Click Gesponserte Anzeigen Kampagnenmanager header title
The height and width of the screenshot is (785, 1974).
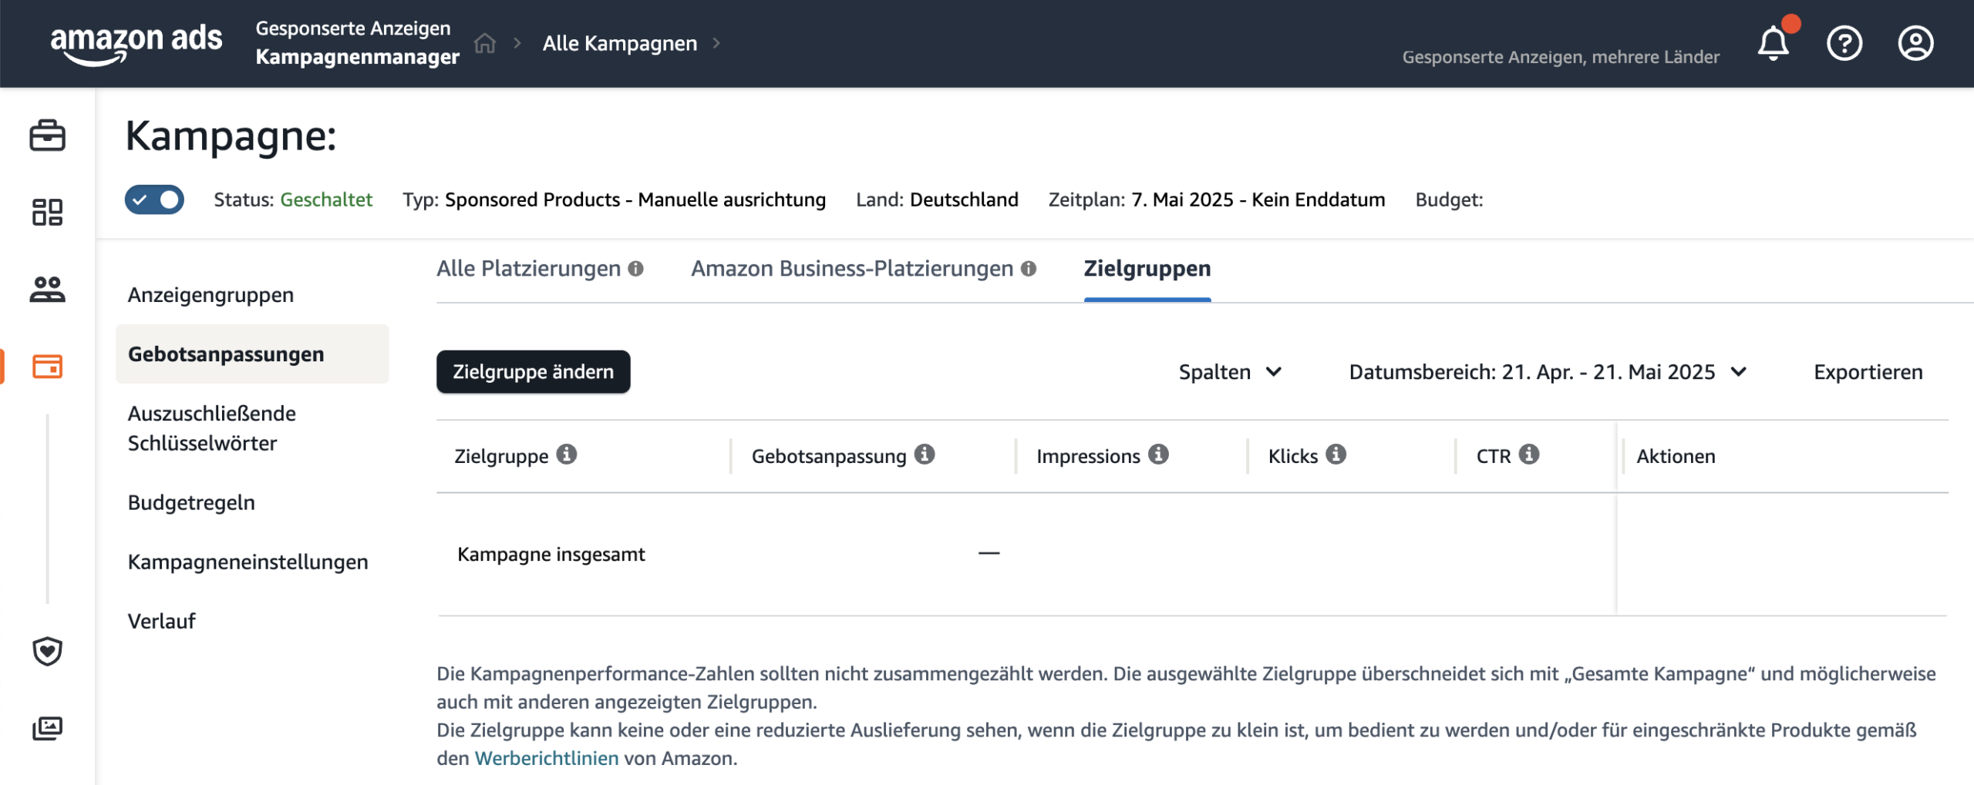[x=357, y=42]
